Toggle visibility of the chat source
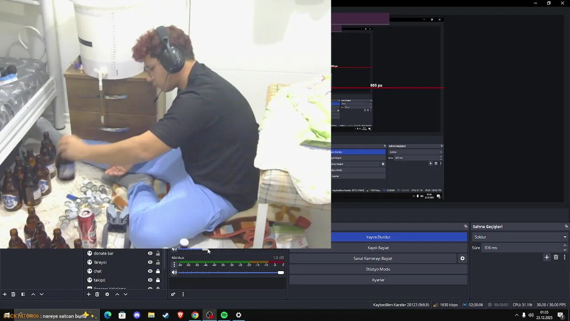 pyautogui.click(x=150, y=271)
